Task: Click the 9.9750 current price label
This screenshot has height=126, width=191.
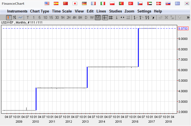Action: (183, 29)
